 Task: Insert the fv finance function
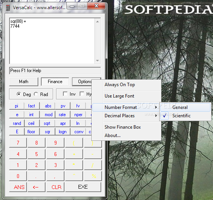[78, 106]
